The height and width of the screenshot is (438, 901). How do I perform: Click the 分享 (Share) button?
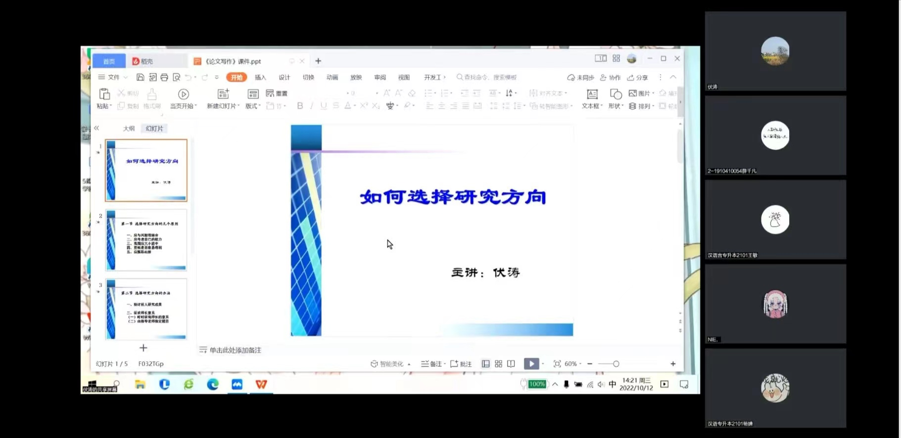pyautogui.click(x=637, y=78)
